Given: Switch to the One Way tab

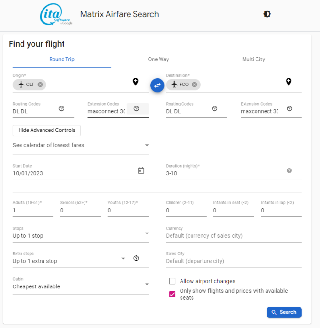Looking at the screenshot, I should tap(158, 59).
